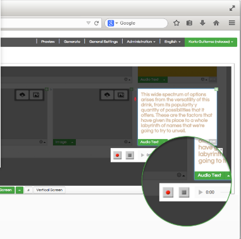
Task: Start recording with the red record button
Action: (118, 156)
